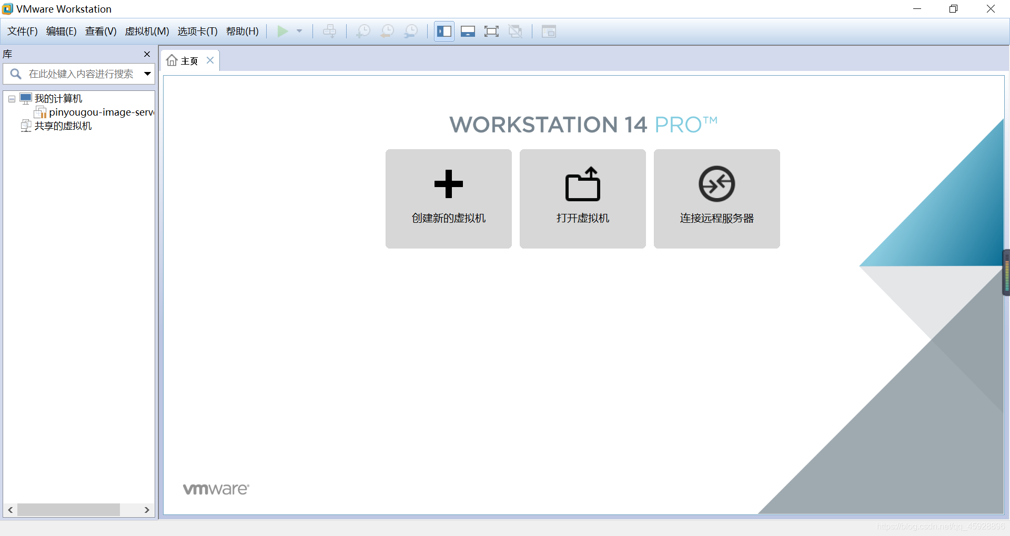The image size is (1010, 536).
Task: Select 我的计算机 in the library tree
Action: click(x=58, y=99)
